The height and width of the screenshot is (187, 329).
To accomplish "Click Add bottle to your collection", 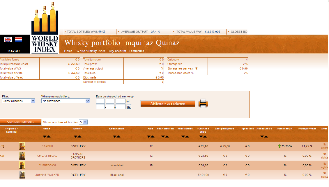I will click(168, 104).
